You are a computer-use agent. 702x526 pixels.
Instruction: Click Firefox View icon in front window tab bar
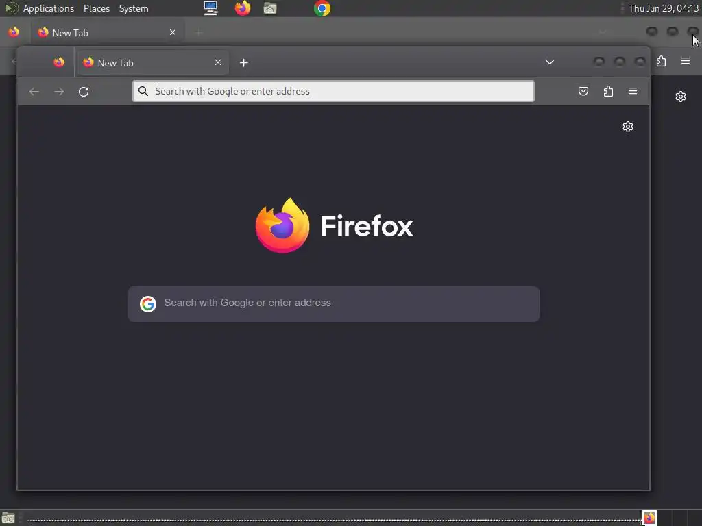click(x=59, y=62)
